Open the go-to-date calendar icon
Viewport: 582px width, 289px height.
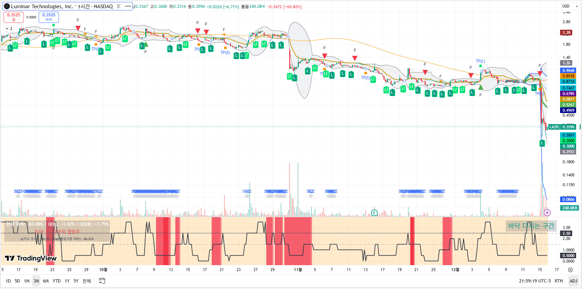[102, 281]
